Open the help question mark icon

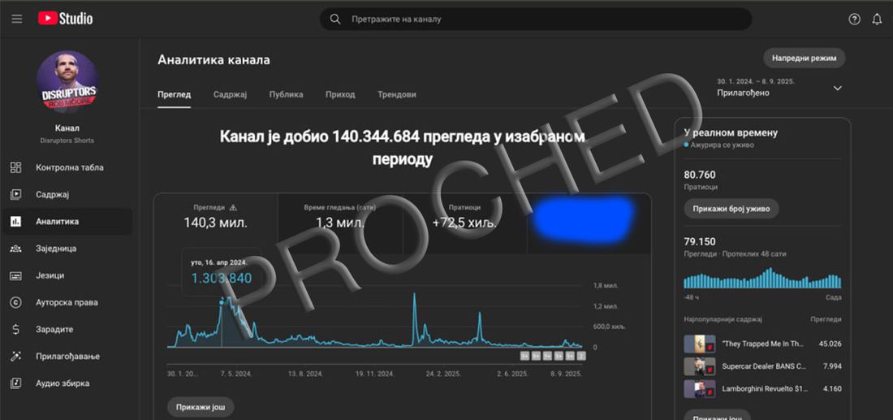(x=854, y=19)
